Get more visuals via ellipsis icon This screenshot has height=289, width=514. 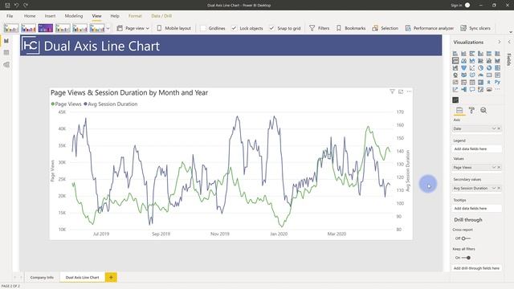[x=498, y=89]
